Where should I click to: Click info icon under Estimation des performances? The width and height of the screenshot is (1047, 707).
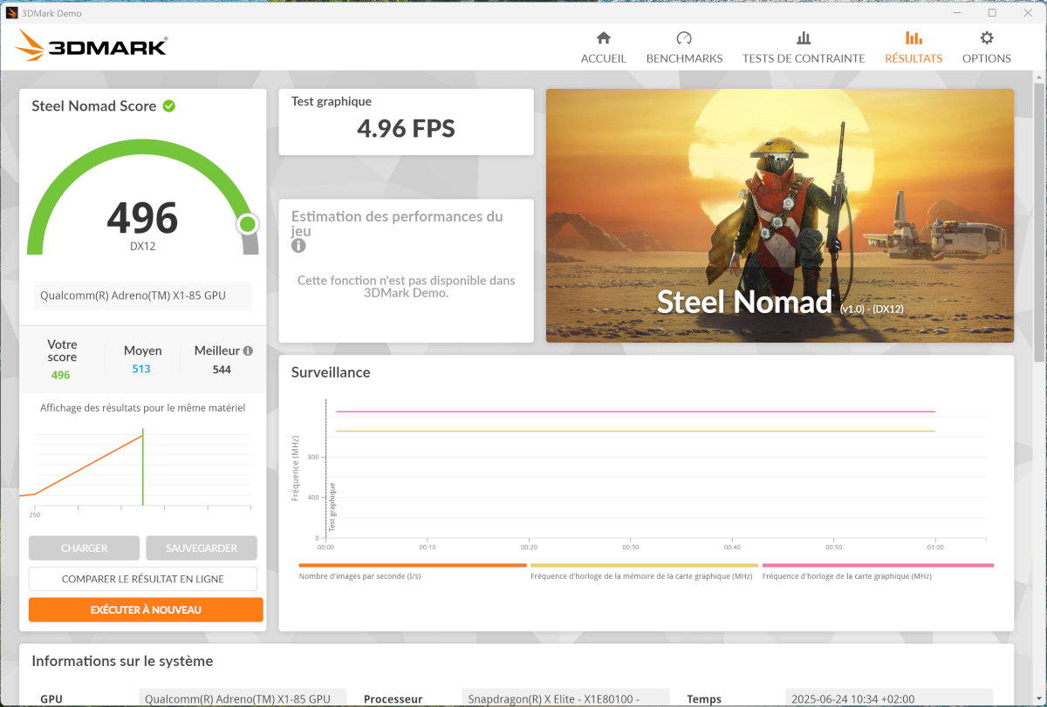298,246
